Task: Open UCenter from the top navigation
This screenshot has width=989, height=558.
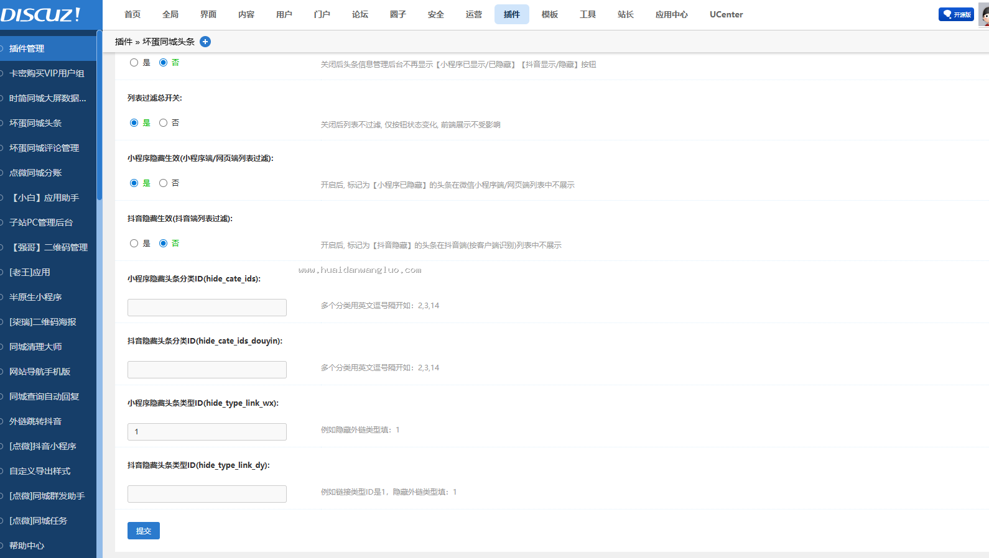Action: pyautogui.click(x=727, y=14)
